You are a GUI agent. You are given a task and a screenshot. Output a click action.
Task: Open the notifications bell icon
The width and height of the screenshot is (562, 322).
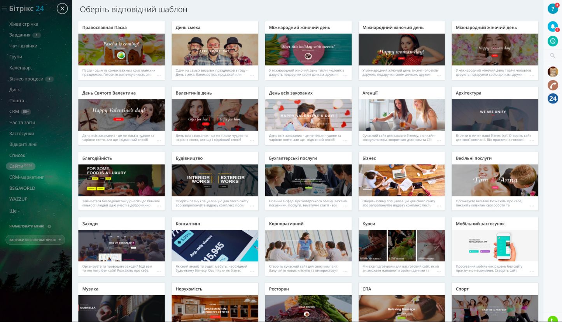click(x=553, y=26)
